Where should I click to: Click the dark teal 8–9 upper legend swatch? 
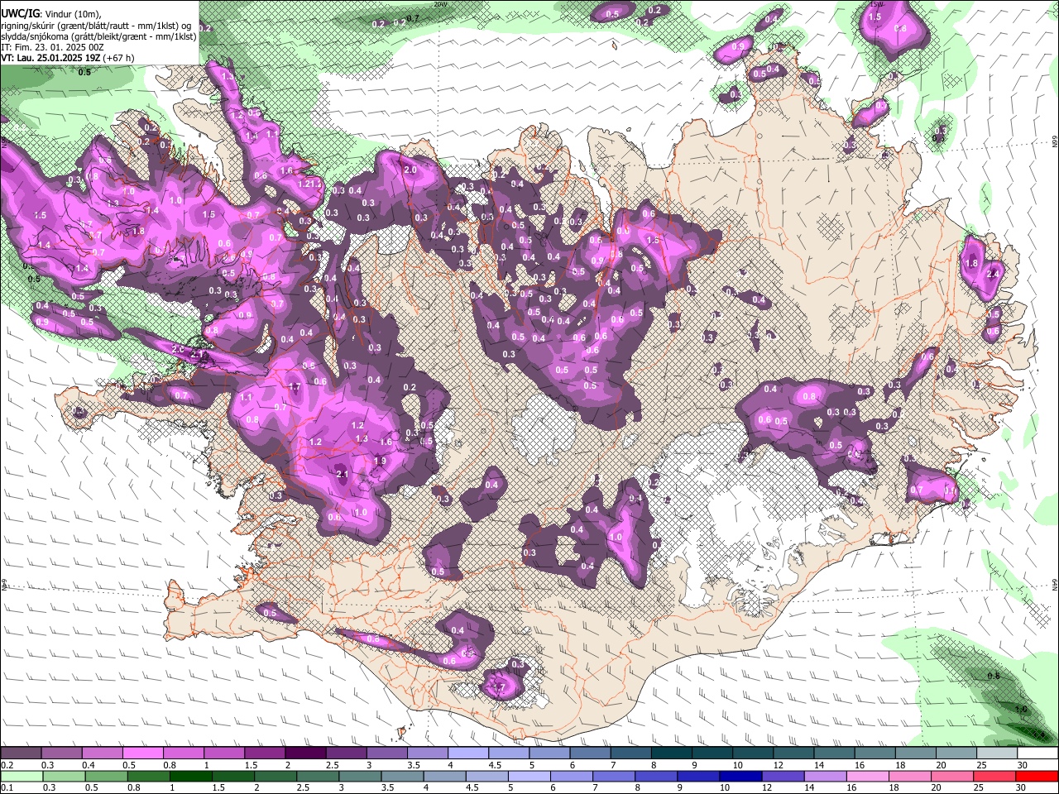[672, 753]
